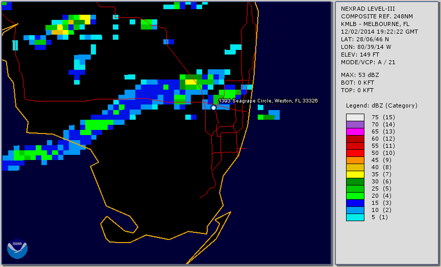
Task: Click the 5 (1) legend label
Action: click(379, 217)
